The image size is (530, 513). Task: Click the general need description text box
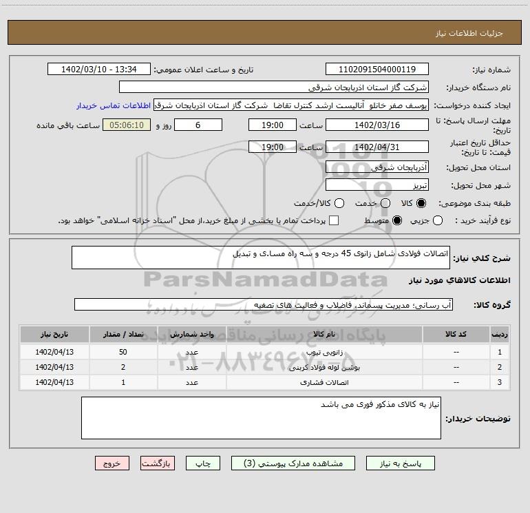261,258
